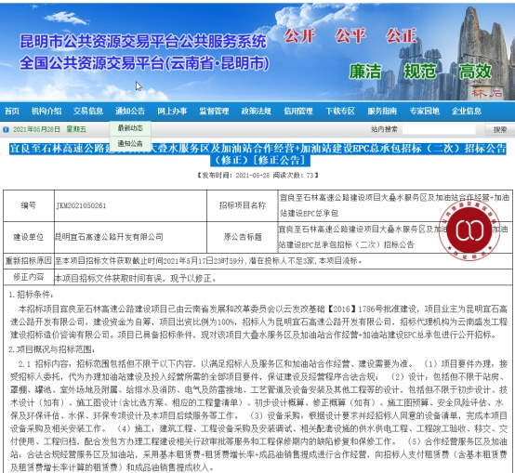Click the red circular seal stamp
Screen dimensions: 515x473
469,230
